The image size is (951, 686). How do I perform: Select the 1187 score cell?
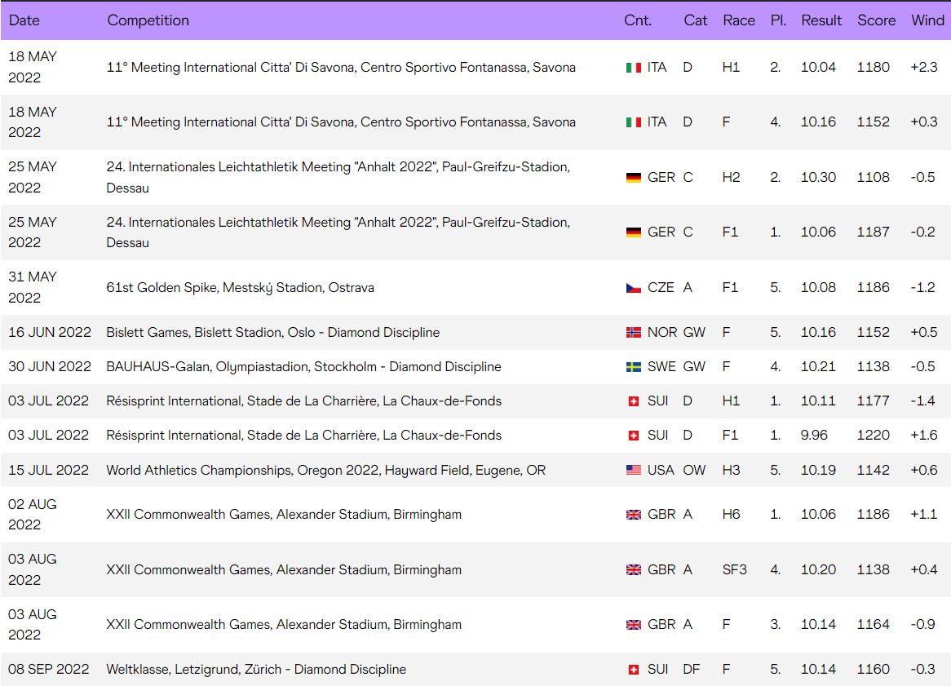pos(873,232)
